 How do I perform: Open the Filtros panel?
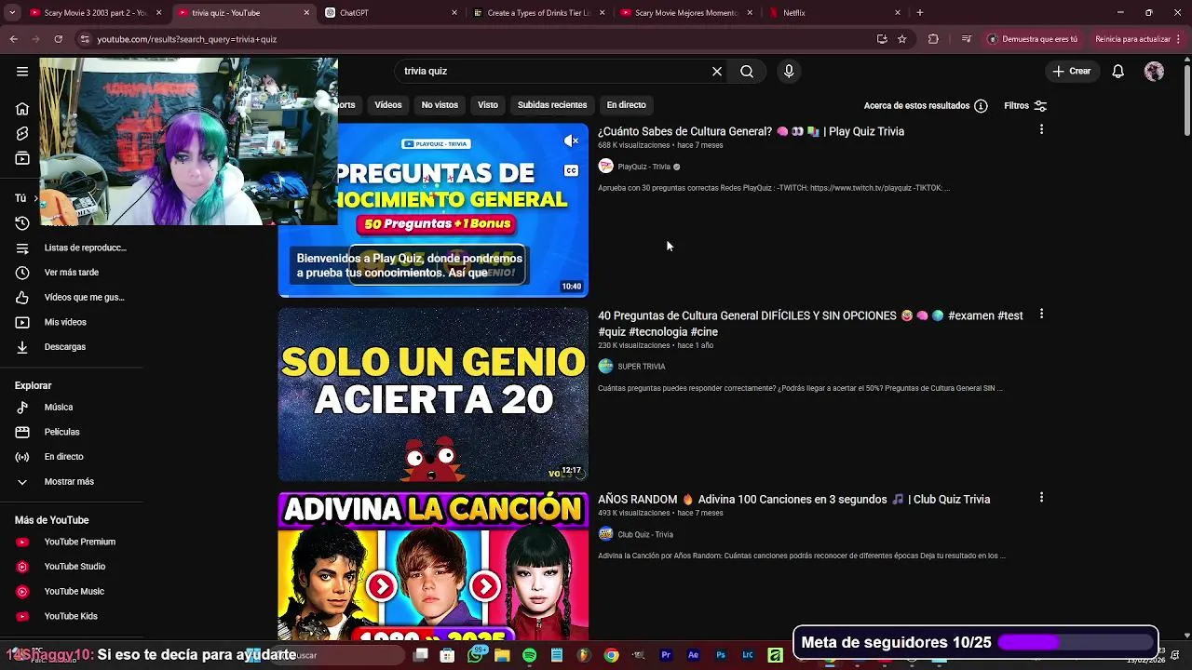point(1025,106)
